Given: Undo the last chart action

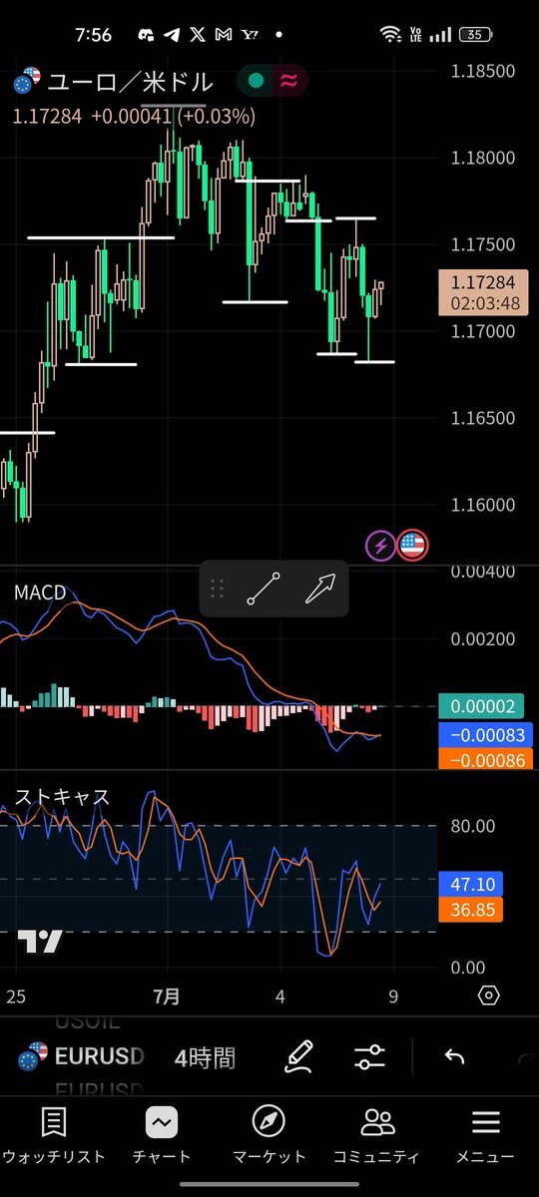Looking at the screenshot, I should coord(454,1057).
